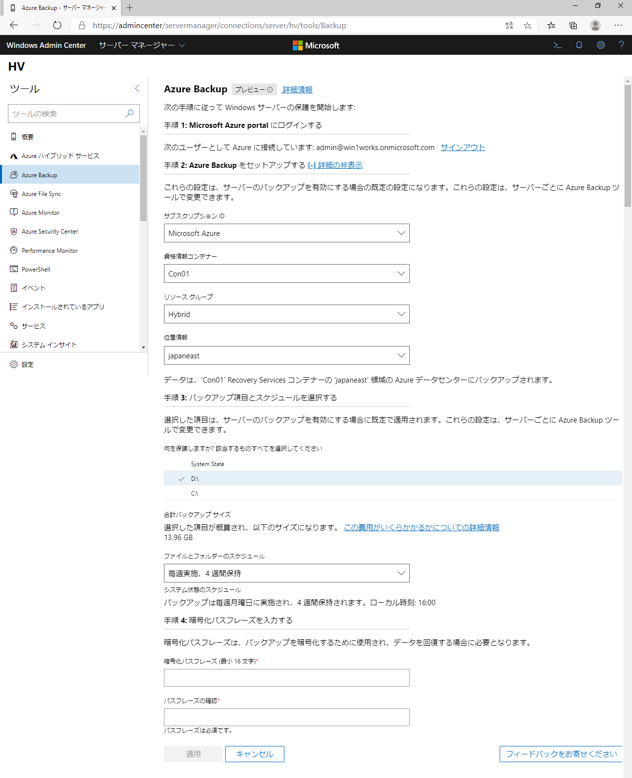632x778 pixels.
Task: Open the サブスクリプション ID dropdown
Action: click(x=287, y=233)
